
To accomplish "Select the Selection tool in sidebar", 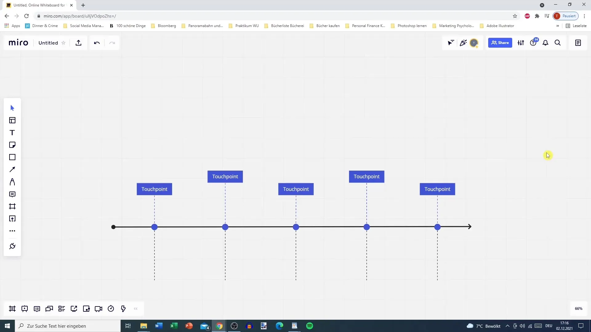I will 13,108.
